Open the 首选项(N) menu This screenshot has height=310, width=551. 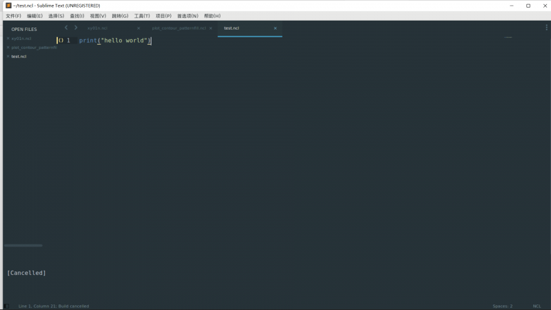coord(187,15)
